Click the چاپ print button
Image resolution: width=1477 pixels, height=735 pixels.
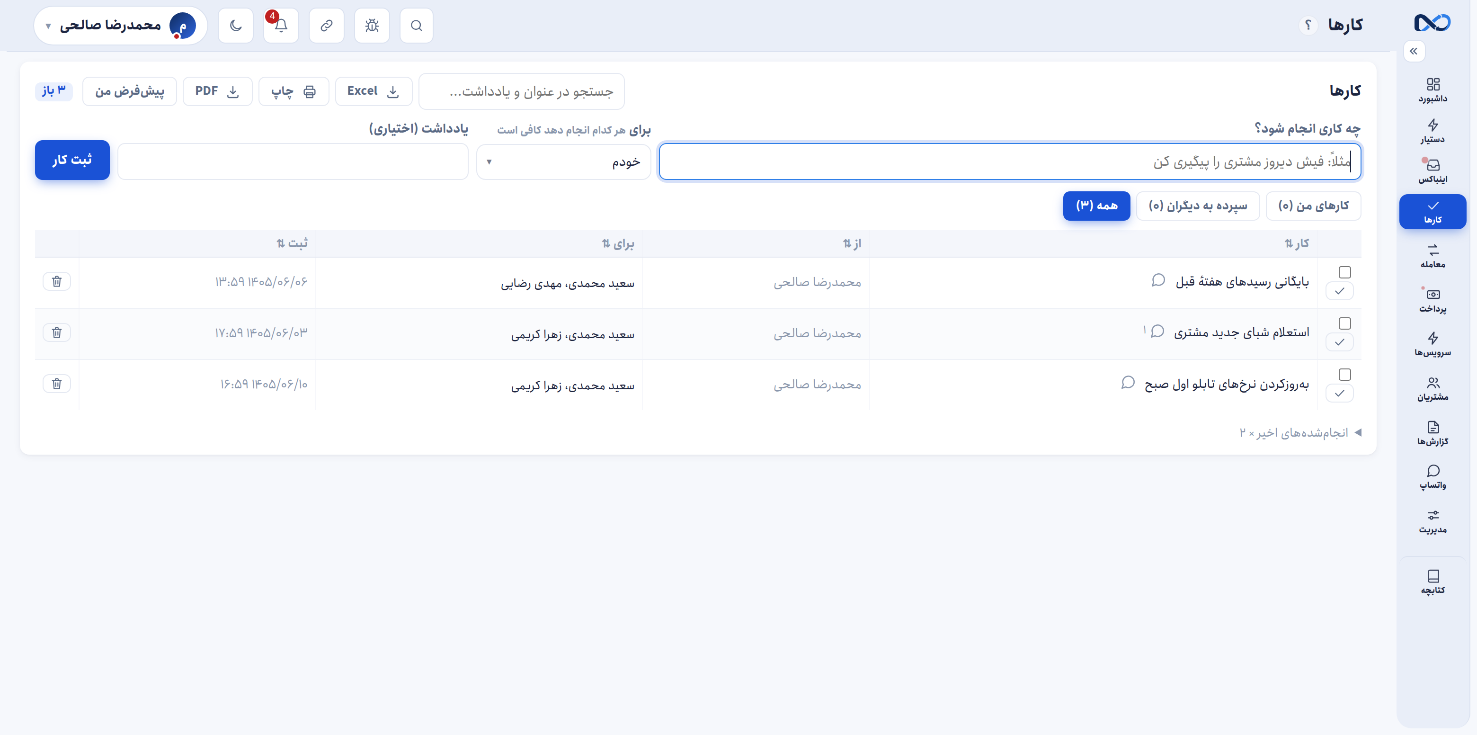[x=294, y=91]
